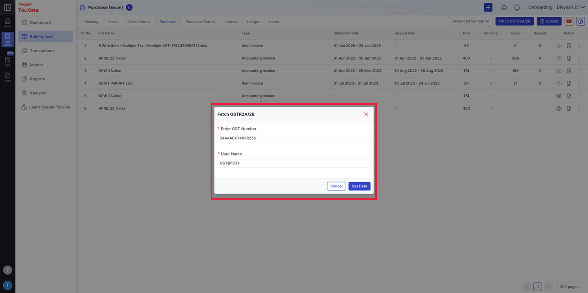The height and width of the screenshot is (293, 588).
Task: Open Reports in sidebar
Action: pyautogui.click(x=46, y=79)
